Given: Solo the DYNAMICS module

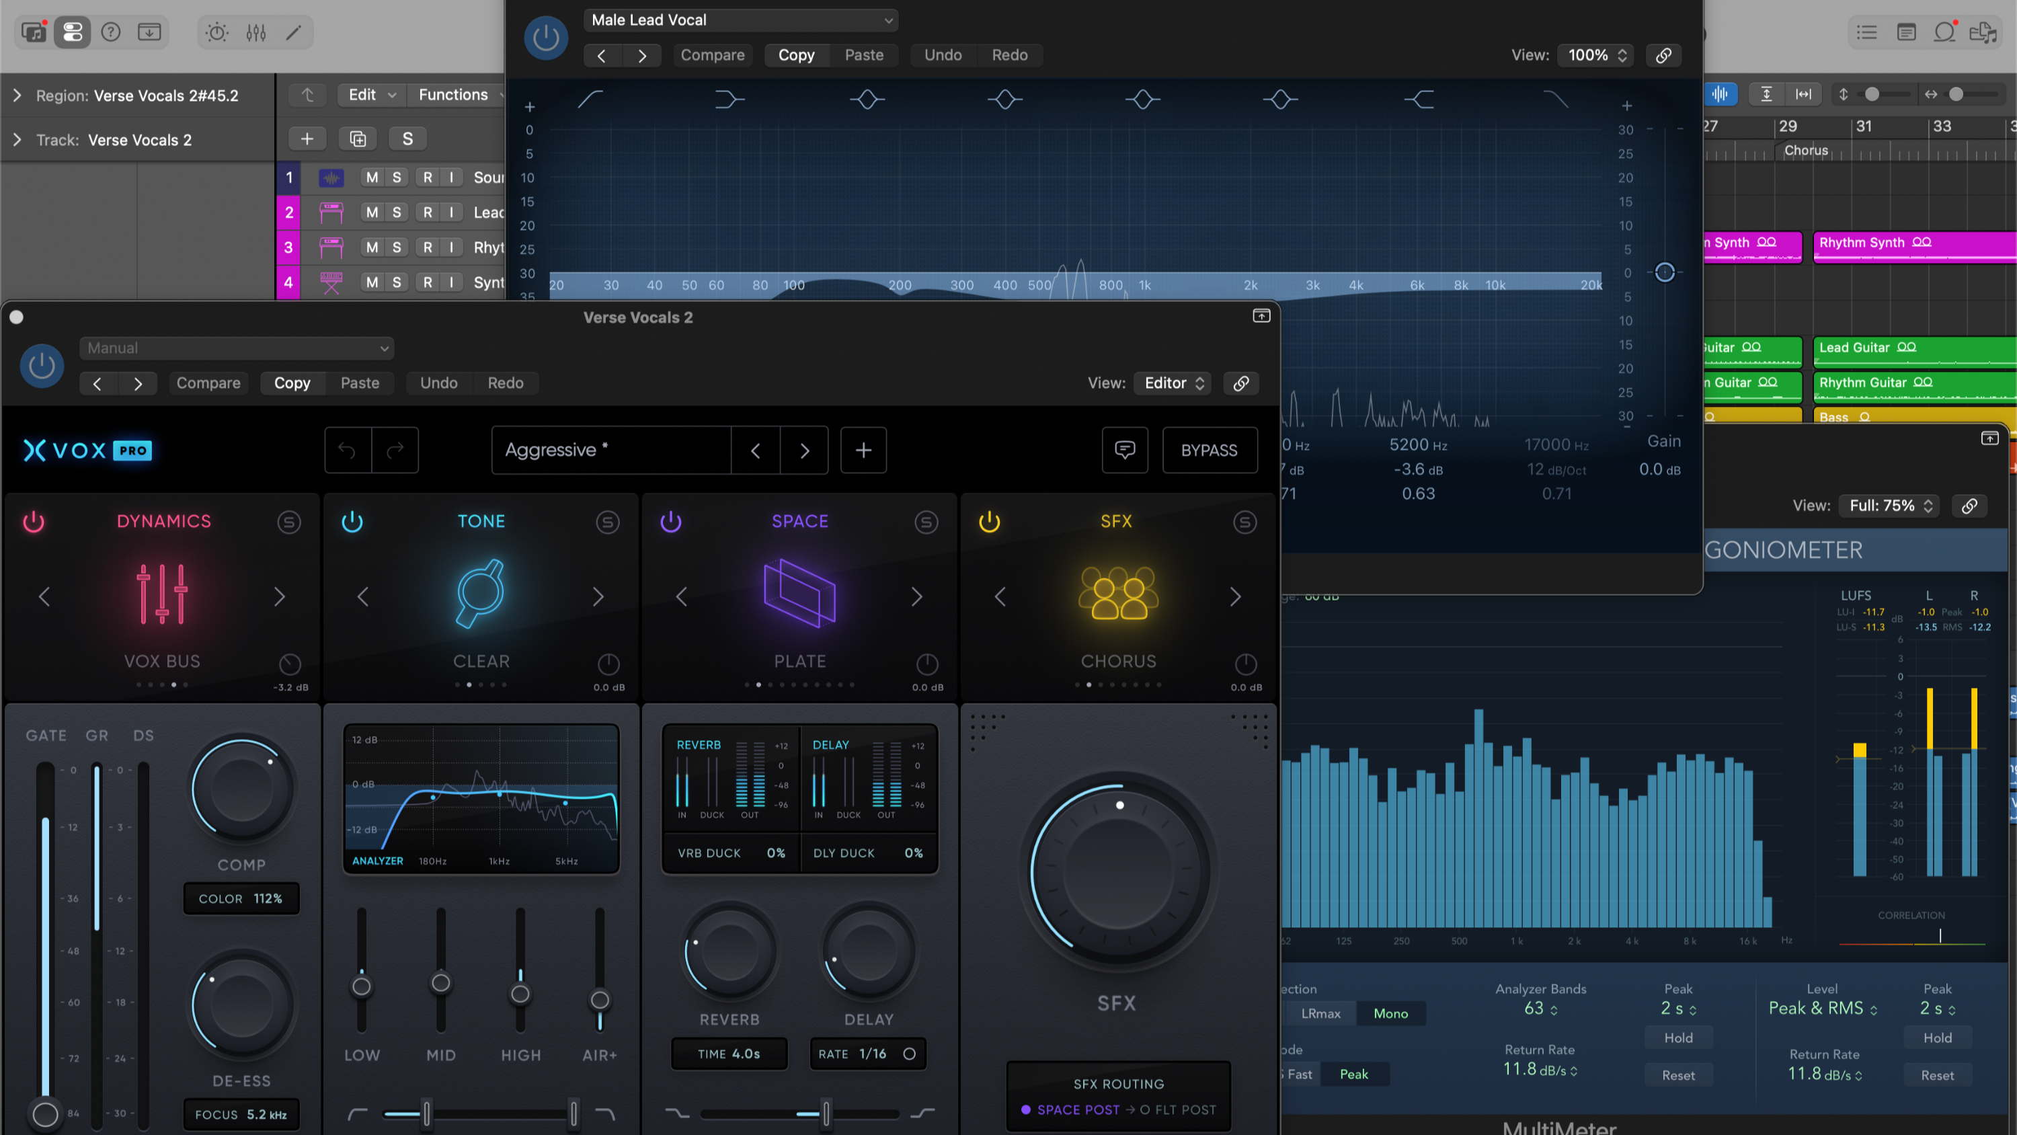Looking at the screenshot, I should (x=289, y=522).
